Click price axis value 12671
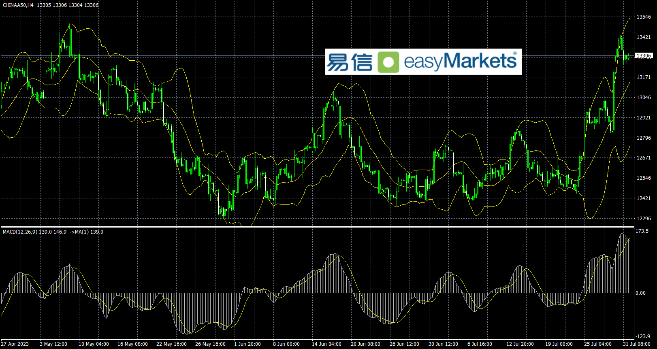Viewport: 657px width, 349px height. coord(644,158)
